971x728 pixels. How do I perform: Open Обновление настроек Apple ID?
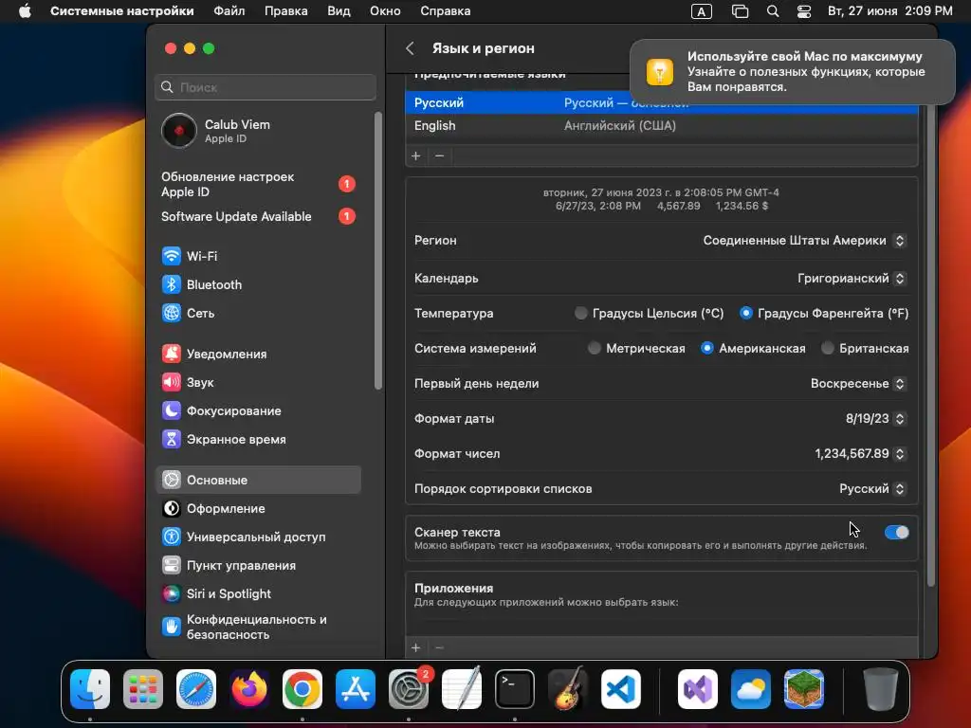click(x=258, y=185)
